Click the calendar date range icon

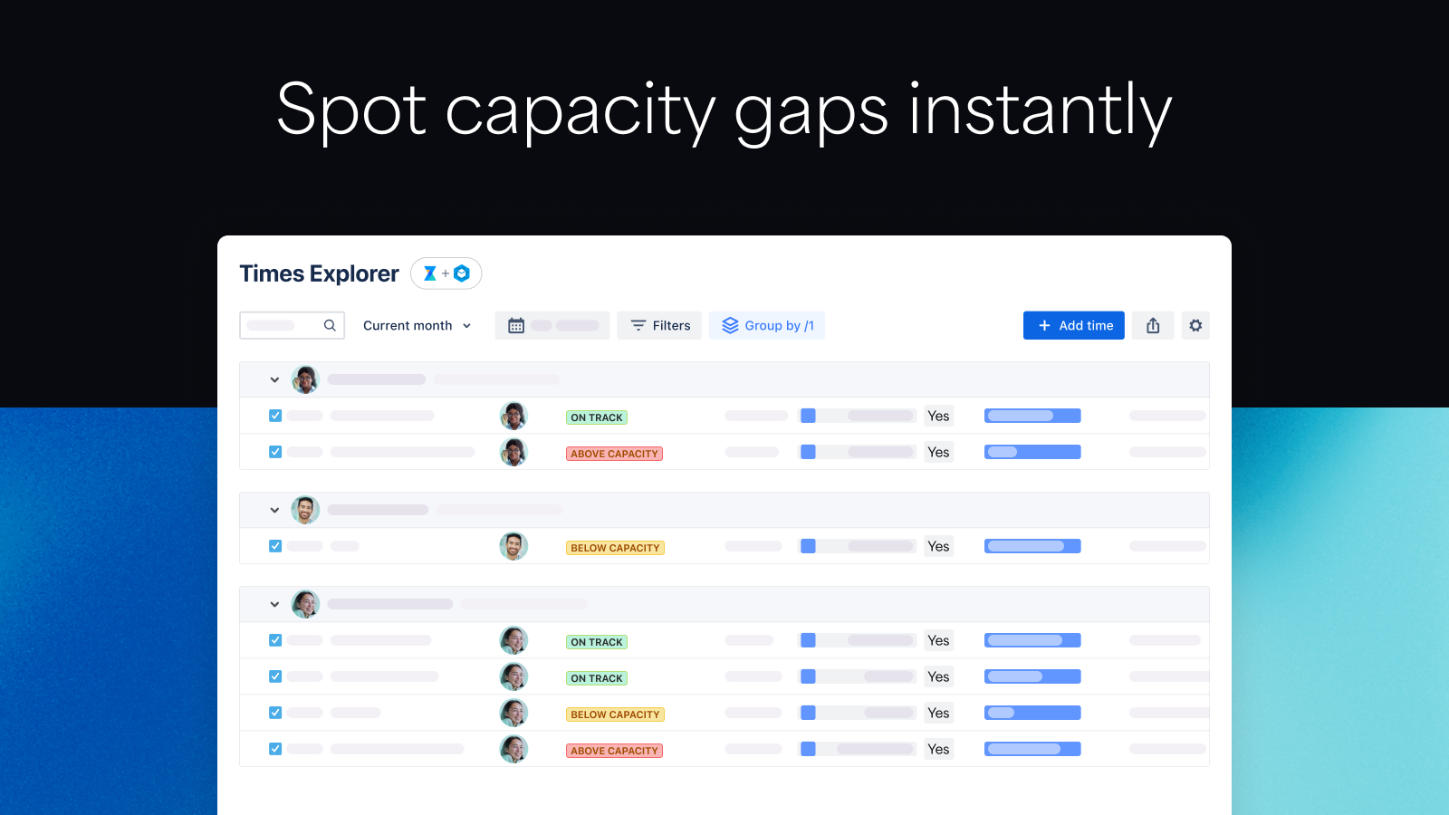516,326
